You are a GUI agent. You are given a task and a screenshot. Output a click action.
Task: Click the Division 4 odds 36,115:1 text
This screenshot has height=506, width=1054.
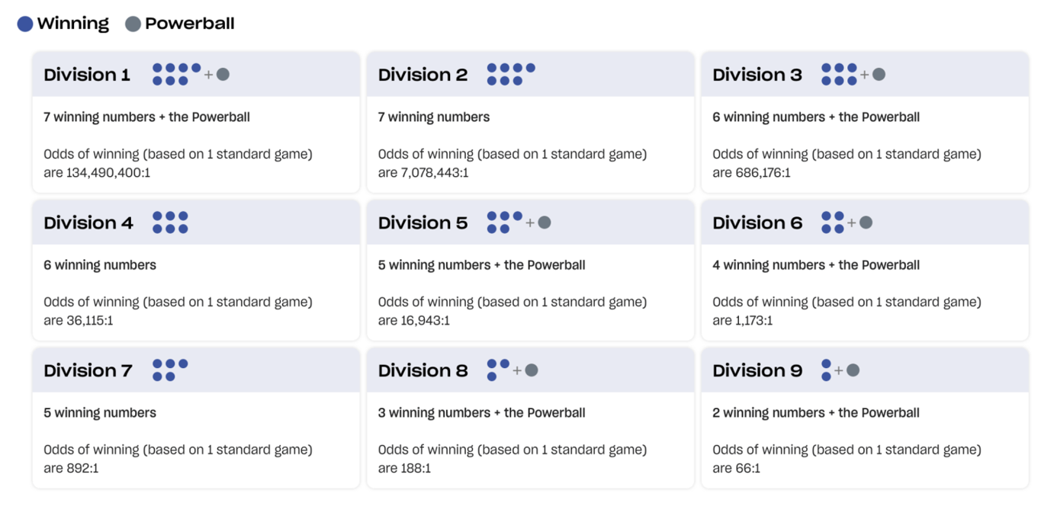[89, 321]
